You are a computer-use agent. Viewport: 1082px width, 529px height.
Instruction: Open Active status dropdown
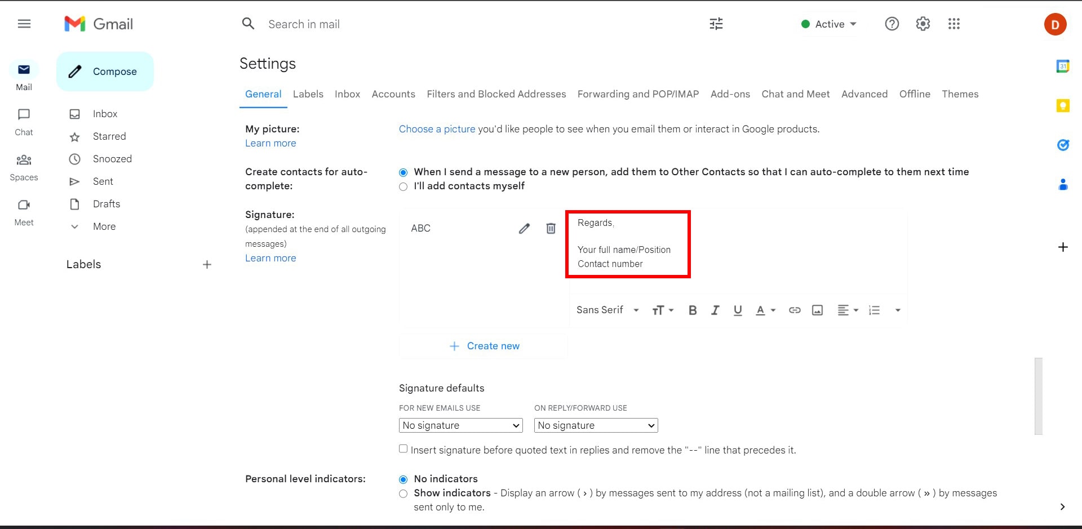pyautogui.click(x=828, y=24)
